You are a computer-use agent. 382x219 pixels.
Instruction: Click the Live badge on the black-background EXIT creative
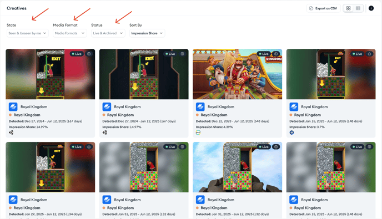point(170,54)
